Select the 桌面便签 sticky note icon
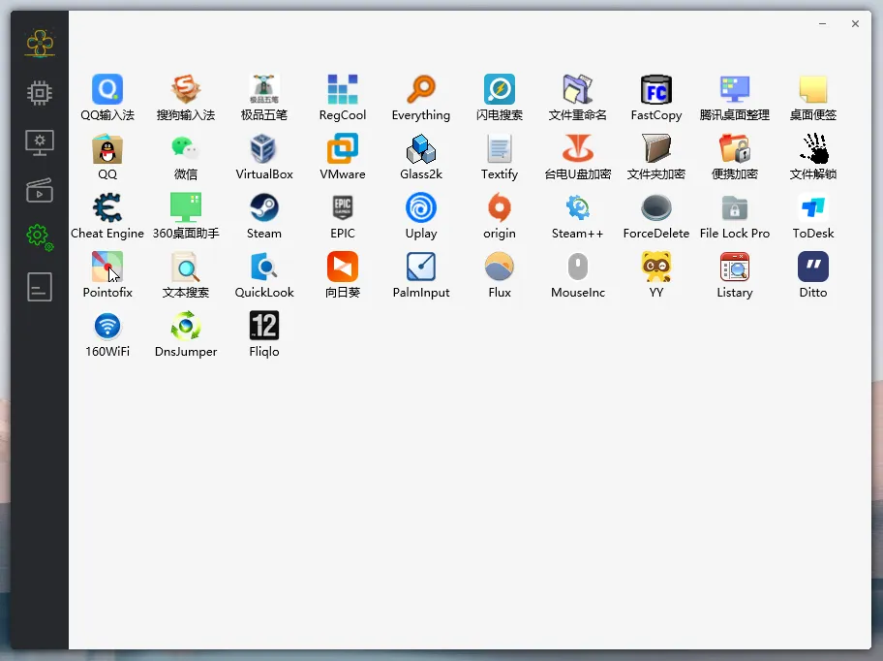Image resolution: width=883 pixels, height=661 pixels. [x=813, y=89]
